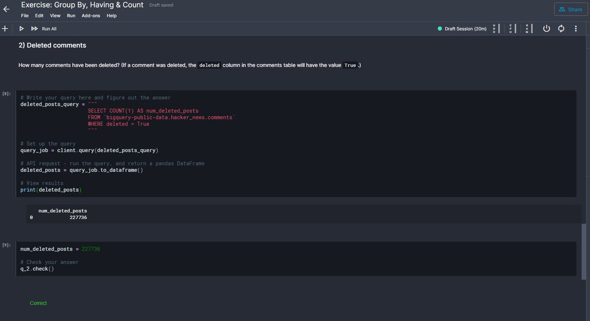Open the File menu

25,16
